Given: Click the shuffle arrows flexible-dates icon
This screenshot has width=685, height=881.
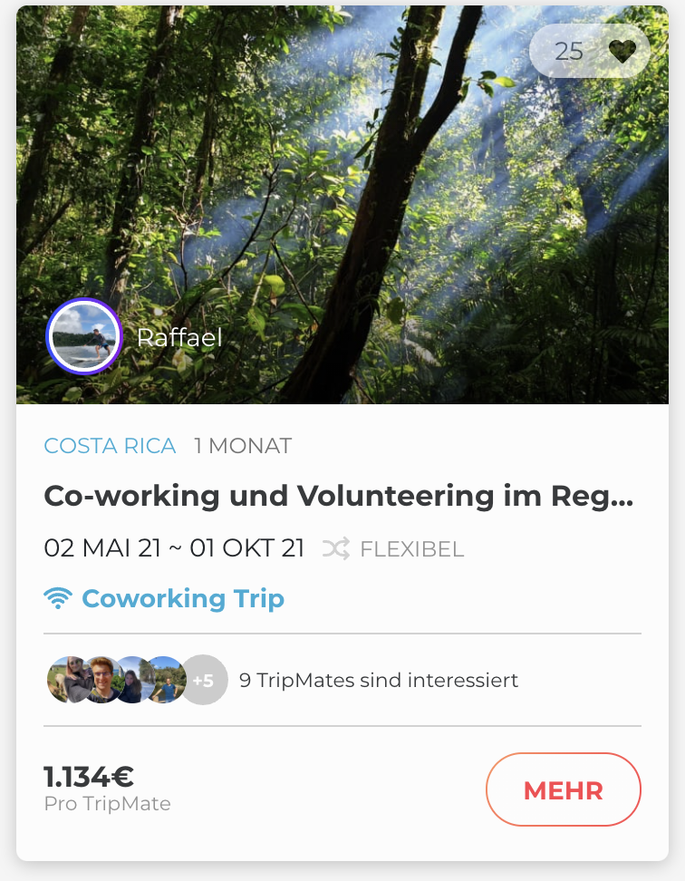Looking at the screenshot, I should coord(335,548).
